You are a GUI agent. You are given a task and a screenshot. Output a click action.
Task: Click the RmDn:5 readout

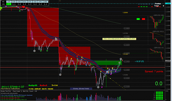43,85
